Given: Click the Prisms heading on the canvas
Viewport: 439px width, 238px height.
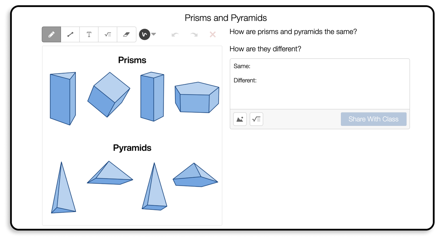Looking at the screenshot, I should (x=132, y=60).
